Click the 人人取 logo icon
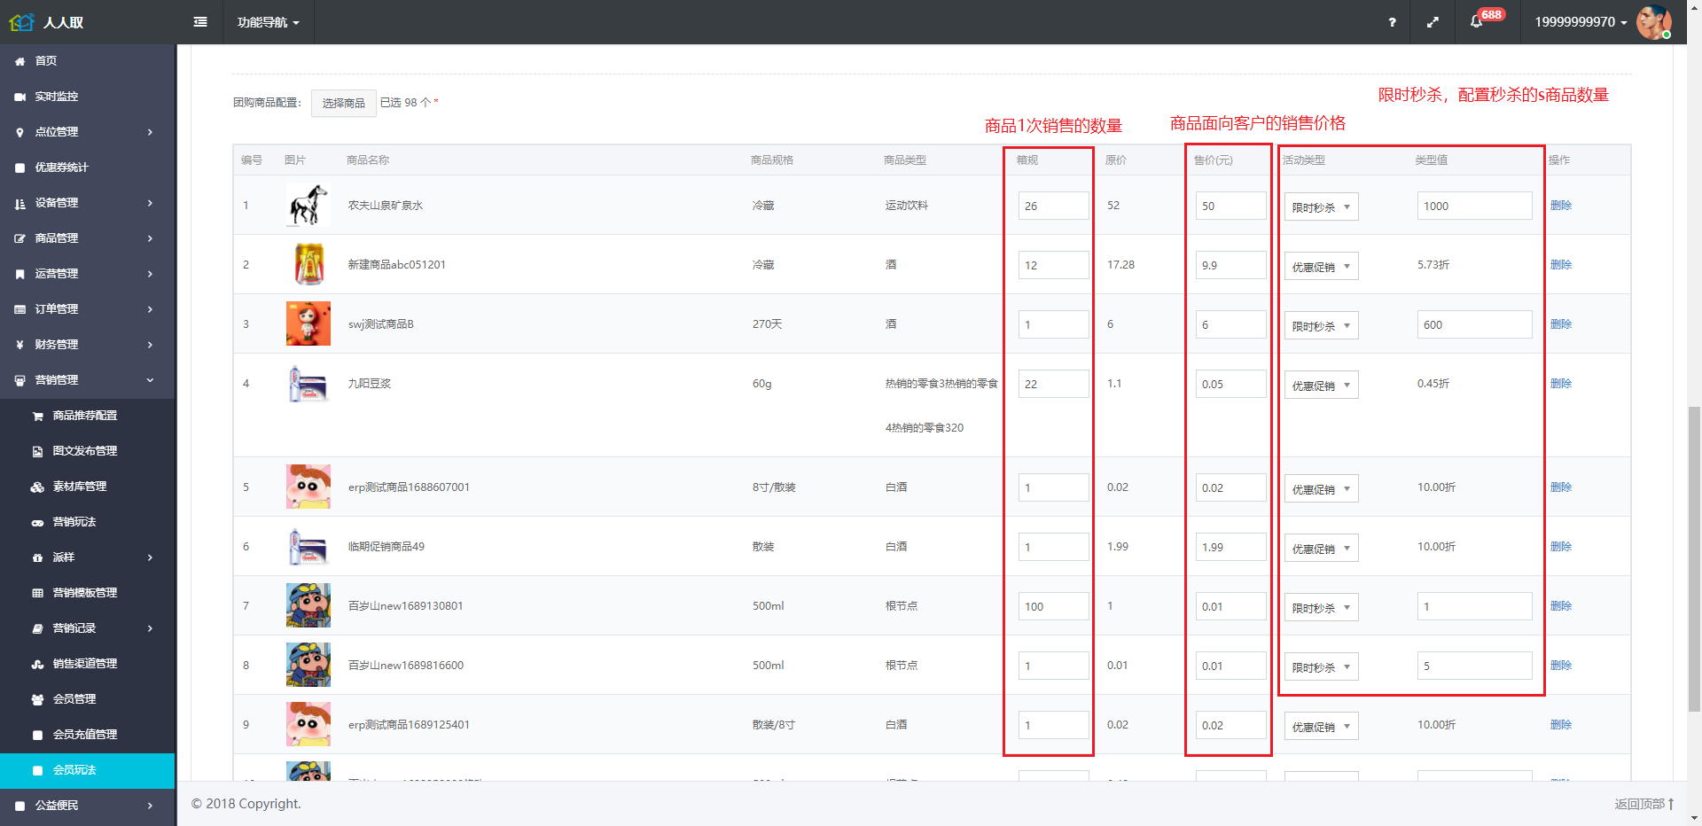This screenshot has width=1702, height=826. pyautogui.click(x=21, y=22)
